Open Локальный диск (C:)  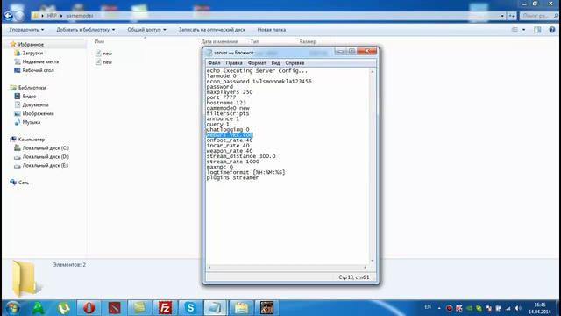(46, 148)
